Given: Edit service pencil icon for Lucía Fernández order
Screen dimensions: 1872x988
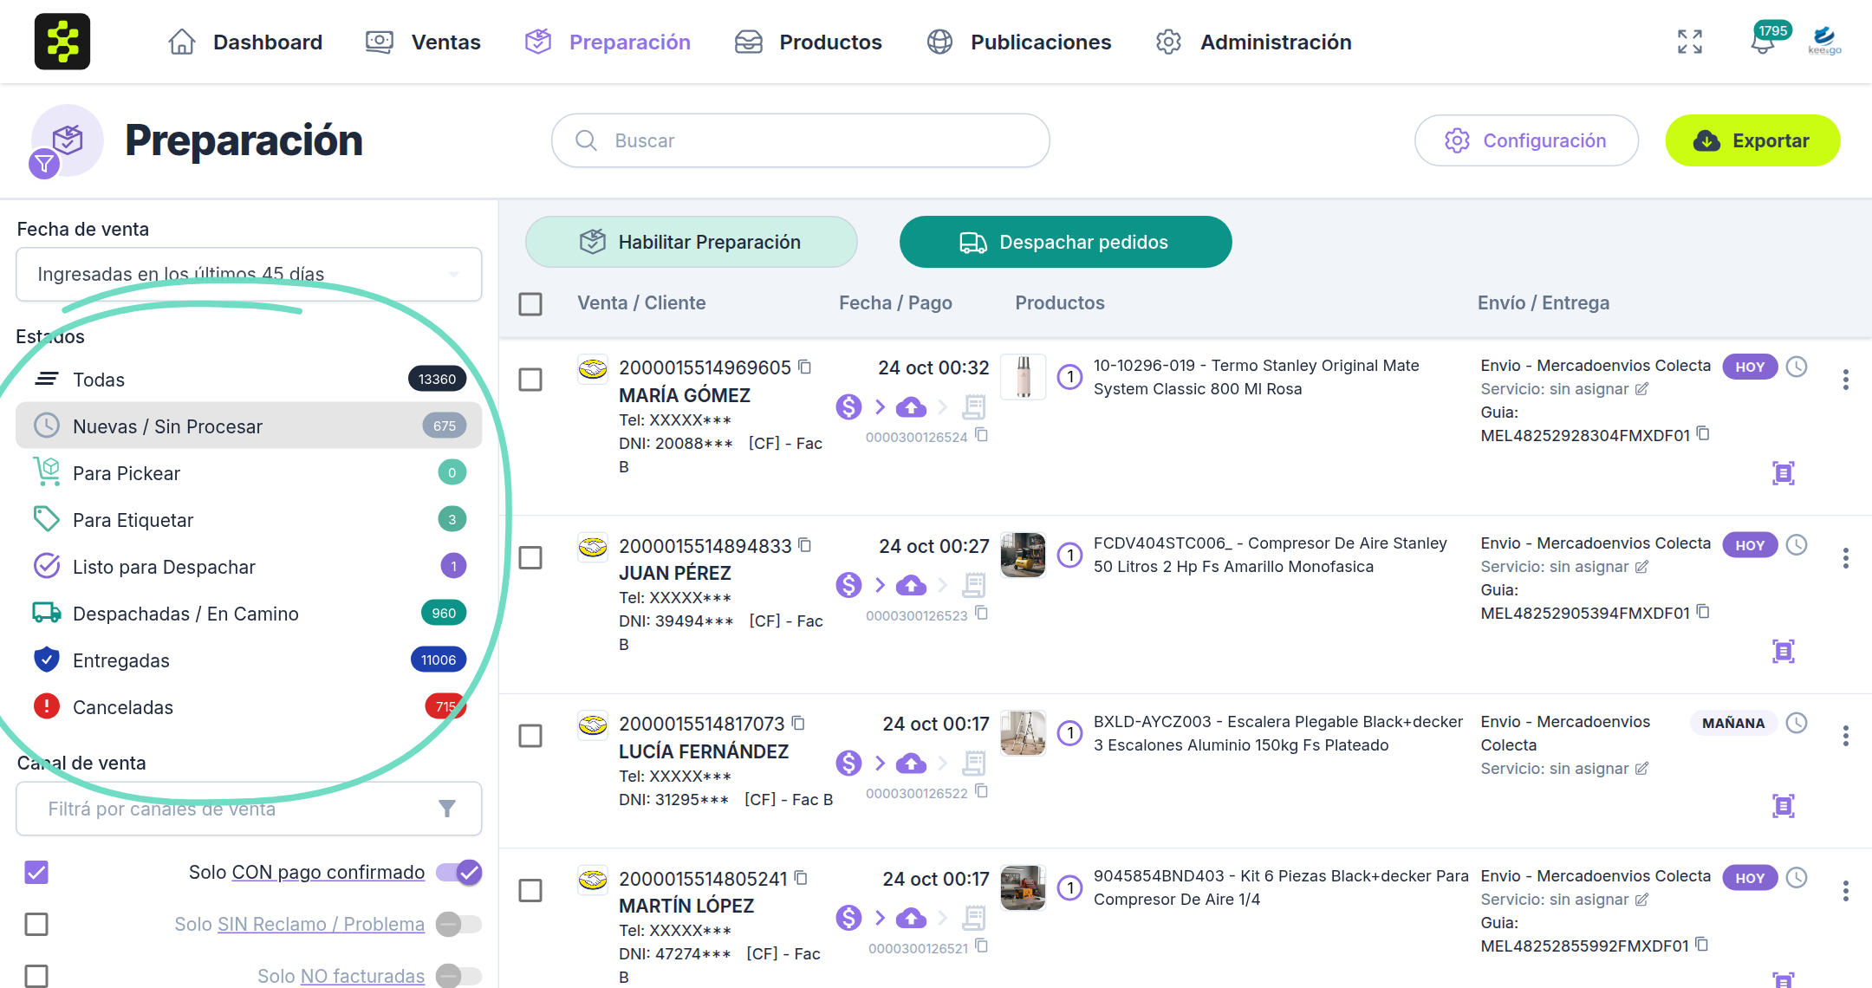Looking at the screenshot, I should (1641, 769).
